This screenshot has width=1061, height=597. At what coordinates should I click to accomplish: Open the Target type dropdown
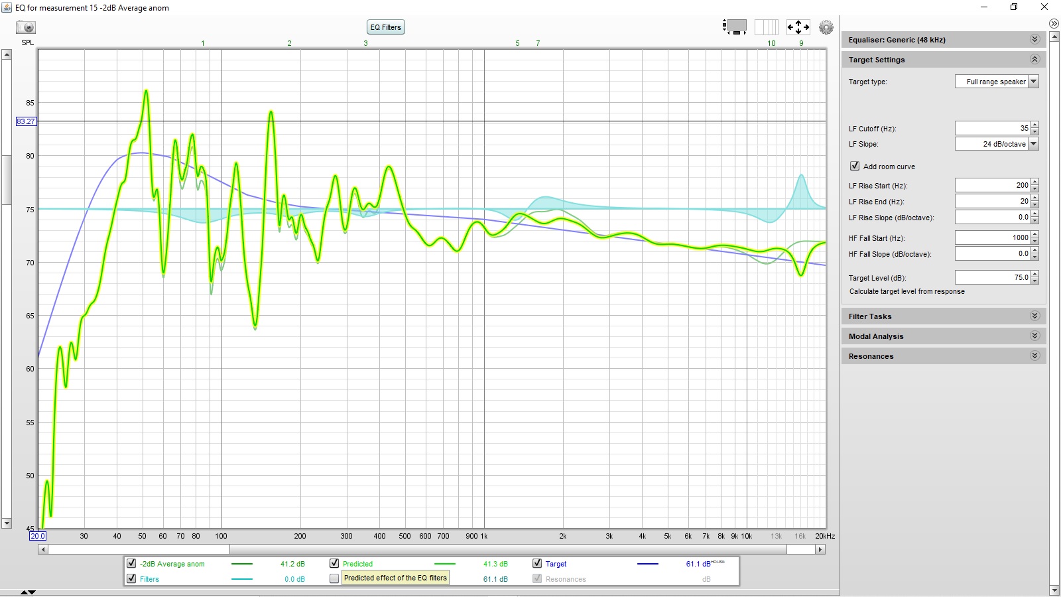1034,82
